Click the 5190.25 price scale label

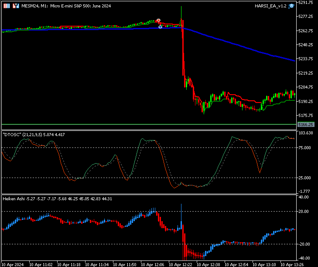coord(306,101)
